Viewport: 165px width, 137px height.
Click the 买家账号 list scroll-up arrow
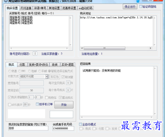point(71,18)
